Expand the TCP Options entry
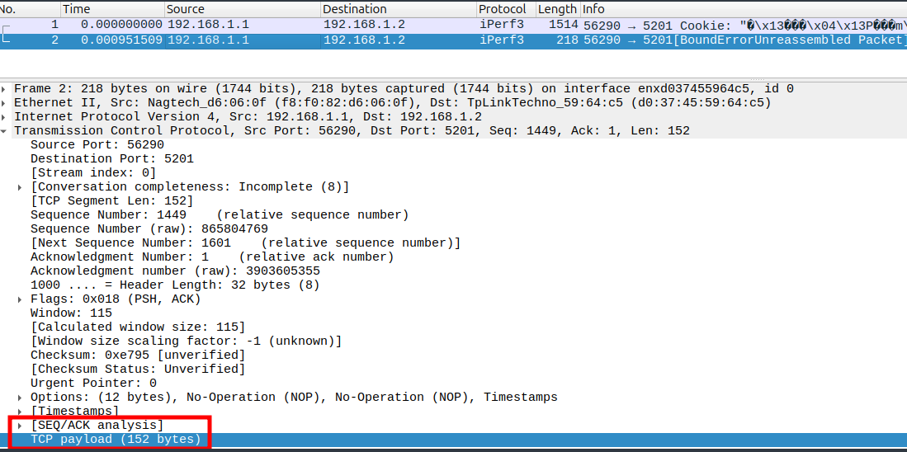Viewport: 907px width, 452px height. (21, 398)
